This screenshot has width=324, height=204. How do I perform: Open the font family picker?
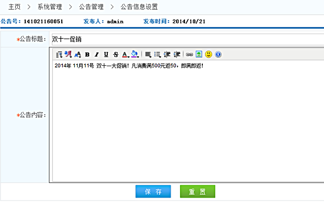(68, 54)
